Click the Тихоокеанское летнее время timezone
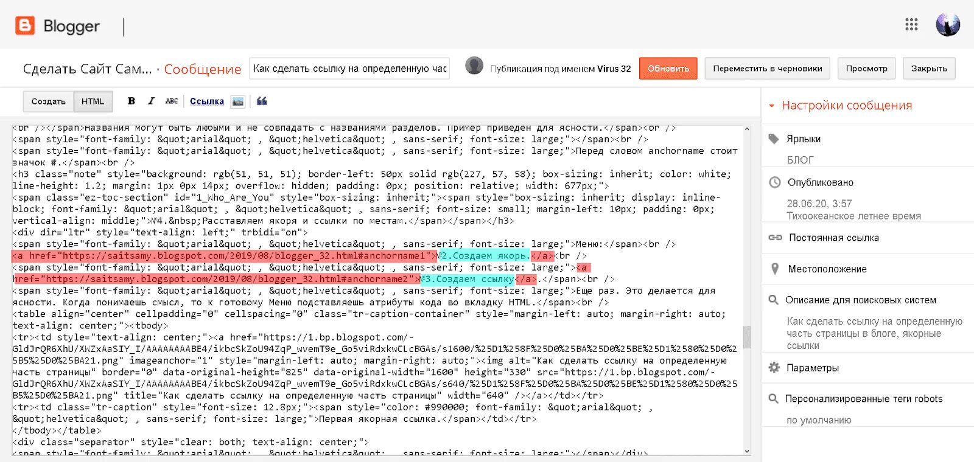This screenshot has width=974, height=462. tap(853, 216)
